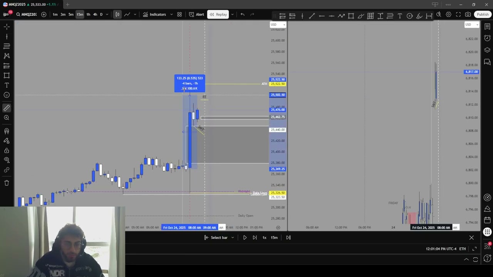Switch to 5m timeframe
The height and width of the screenshot is (277, 493).
71,14
